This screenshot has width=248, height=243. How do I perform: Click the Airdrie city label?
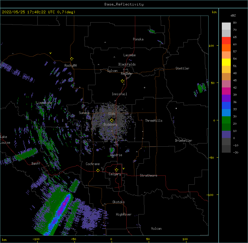tap(116, 155)
